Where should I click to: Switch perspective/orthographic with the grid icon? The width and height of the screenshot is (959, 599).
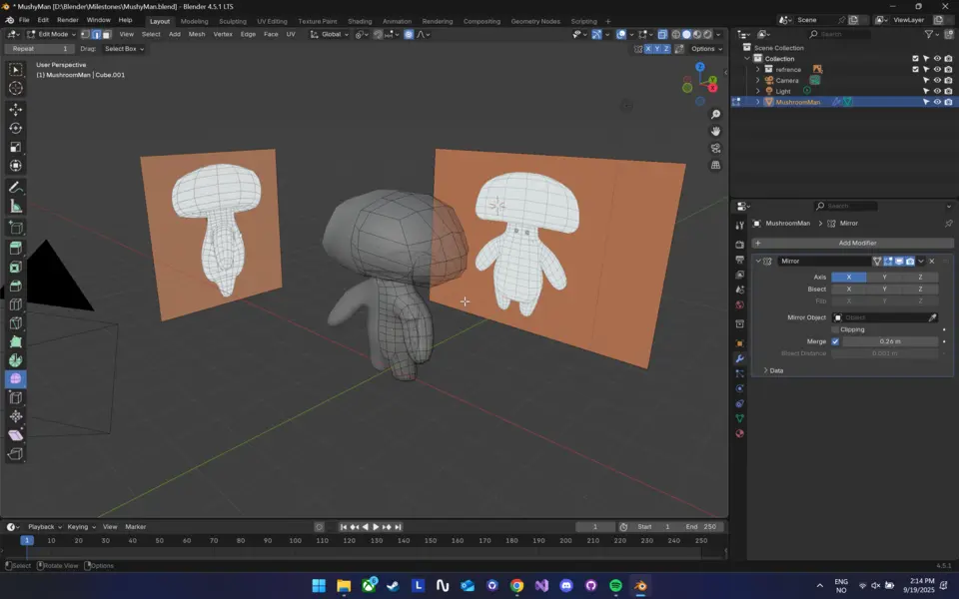pos(715,165)
